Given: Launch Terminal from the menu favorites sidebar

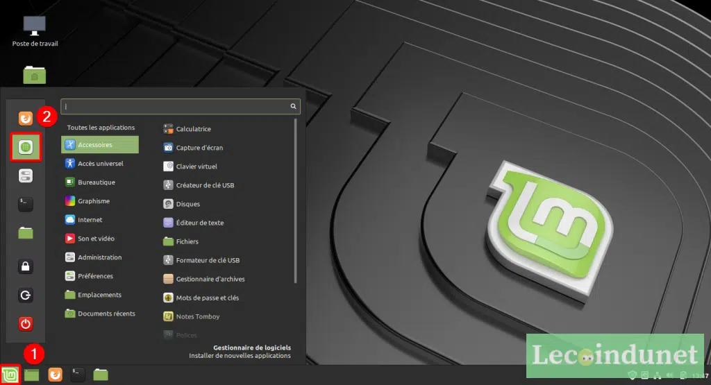Looking at the screenshot, I should [x=26, y=204].
